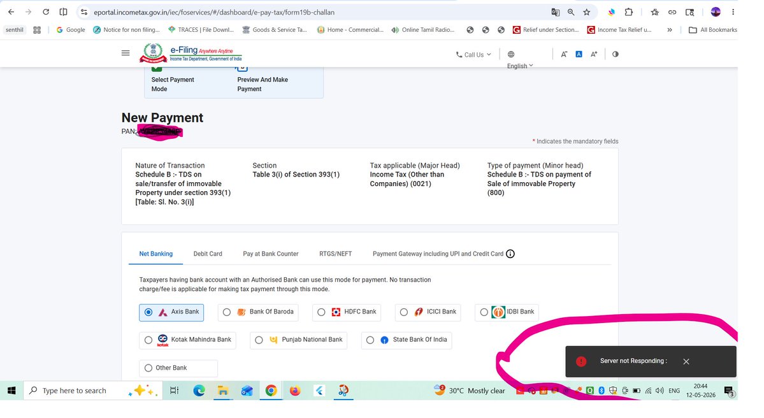Open the browser split view icon

63,12
